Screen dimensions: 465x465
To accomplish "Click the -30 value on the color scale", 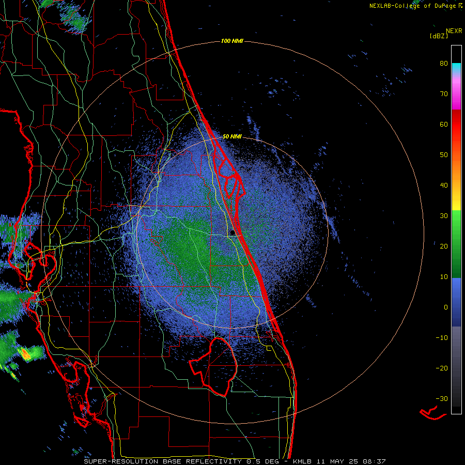I will (442, 399).
